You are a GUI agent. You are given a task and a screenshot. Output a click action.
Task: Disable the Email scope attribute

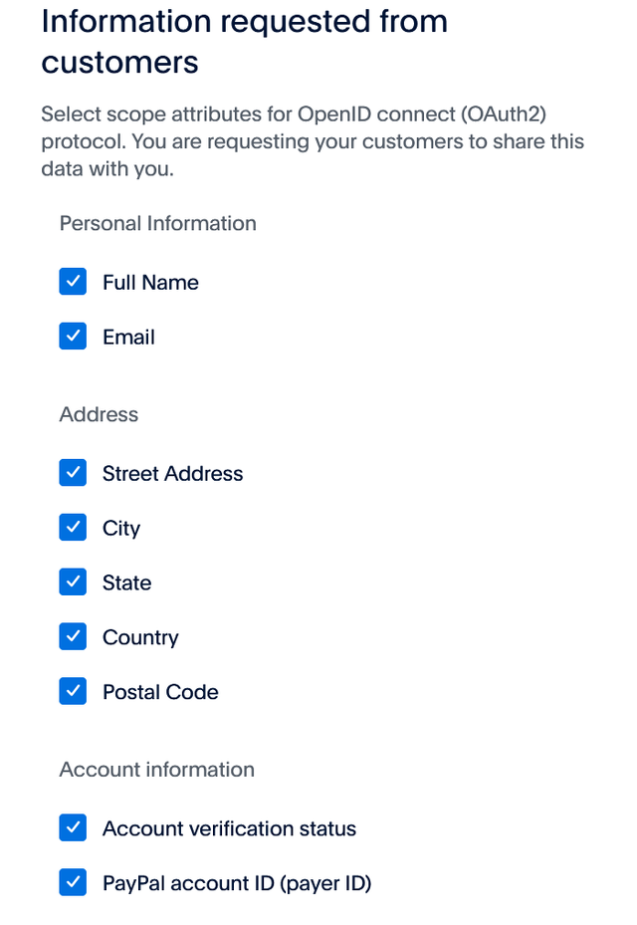[x=72, y=337]
